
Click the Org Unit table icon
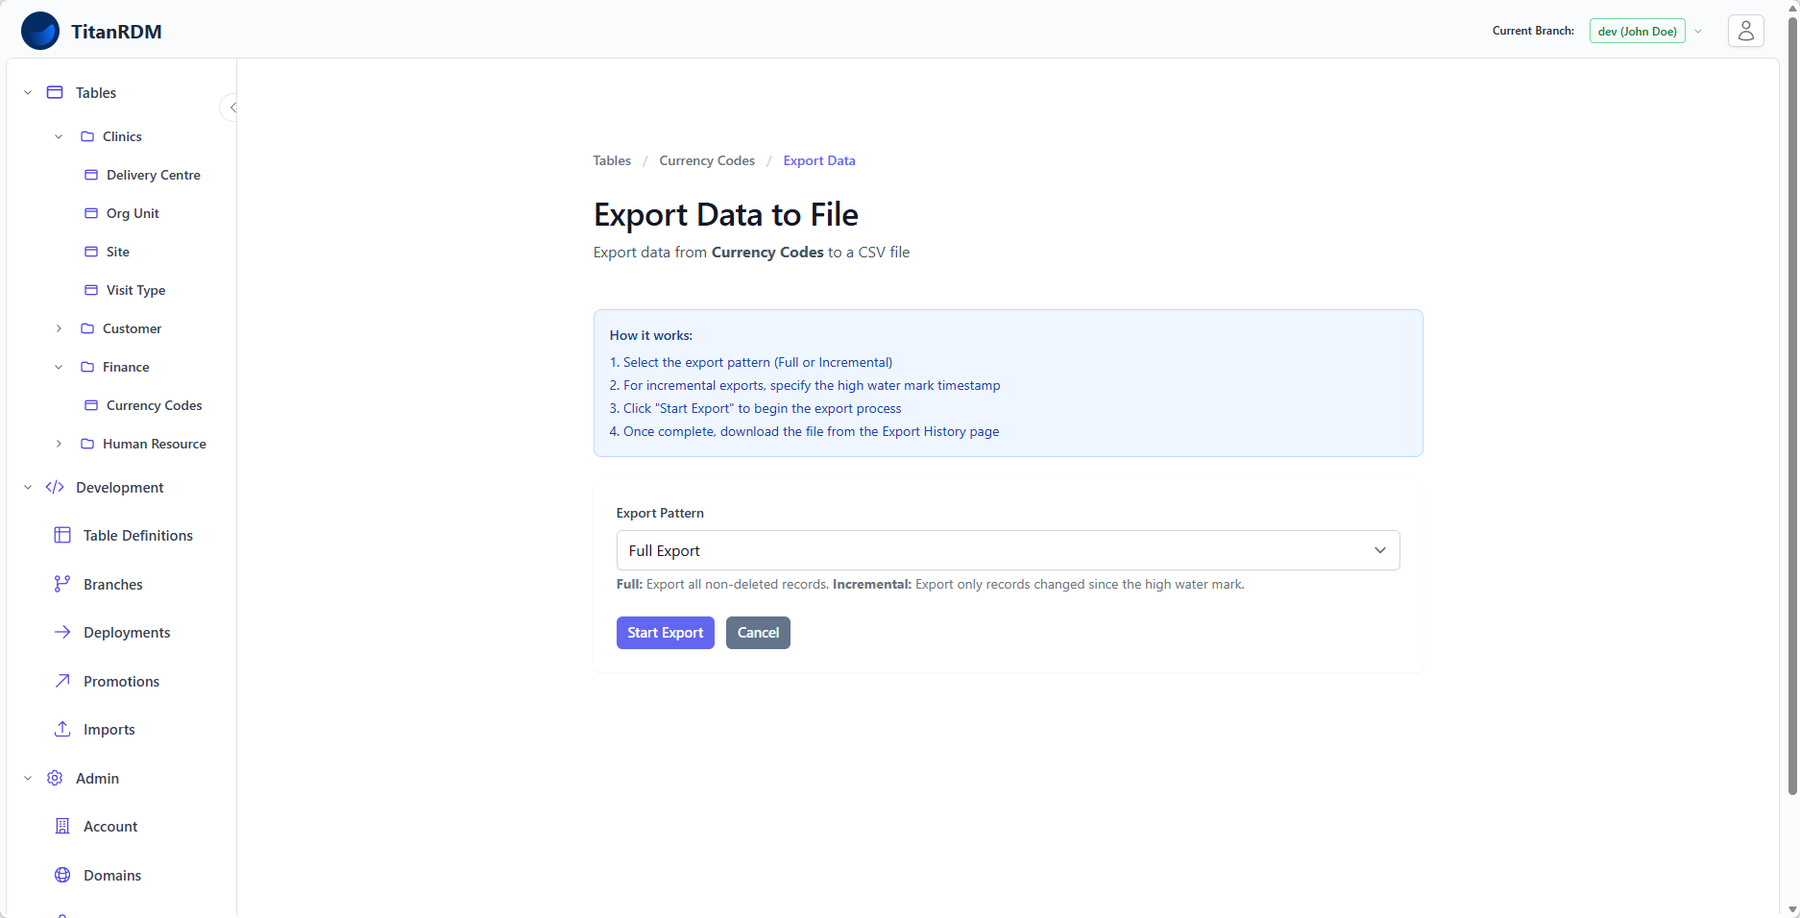tap(91, 213)
